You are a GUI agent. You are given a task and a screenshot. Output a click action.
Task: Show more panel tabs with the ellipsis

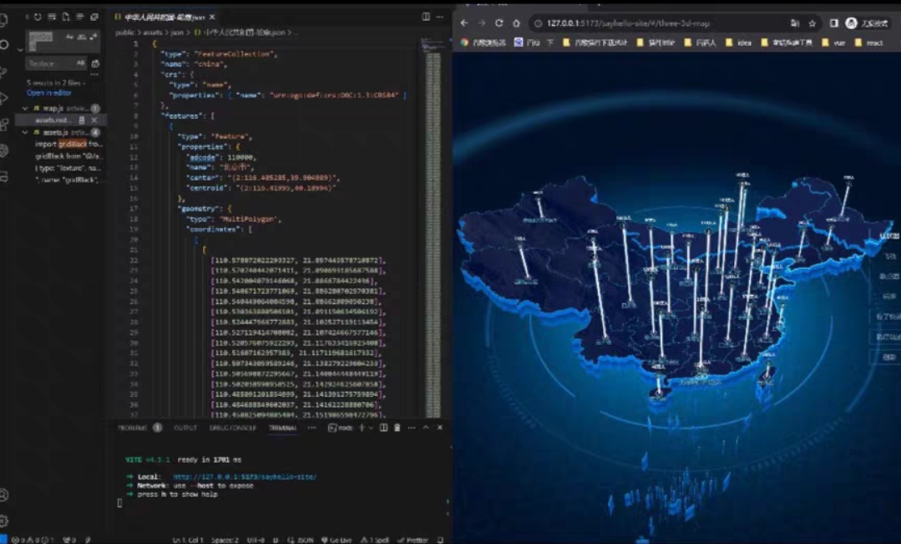[311, 428]
